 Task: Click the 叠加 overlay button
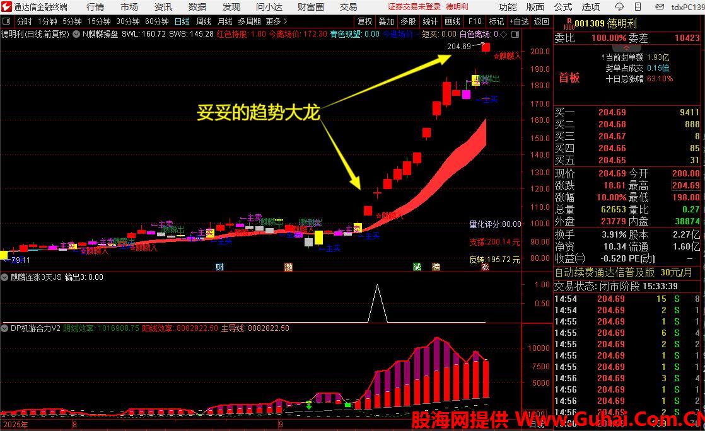386,21
